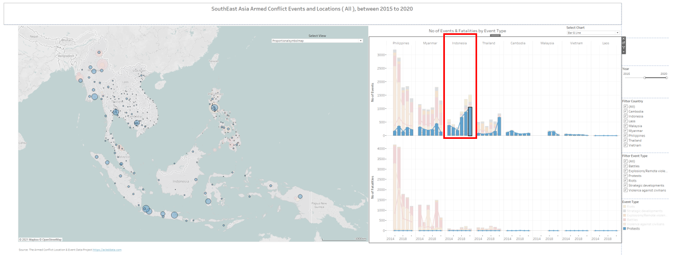Screen dimensions: 680x255
Task: Click the chart filter funnel icon
Action: click(623, 48)
